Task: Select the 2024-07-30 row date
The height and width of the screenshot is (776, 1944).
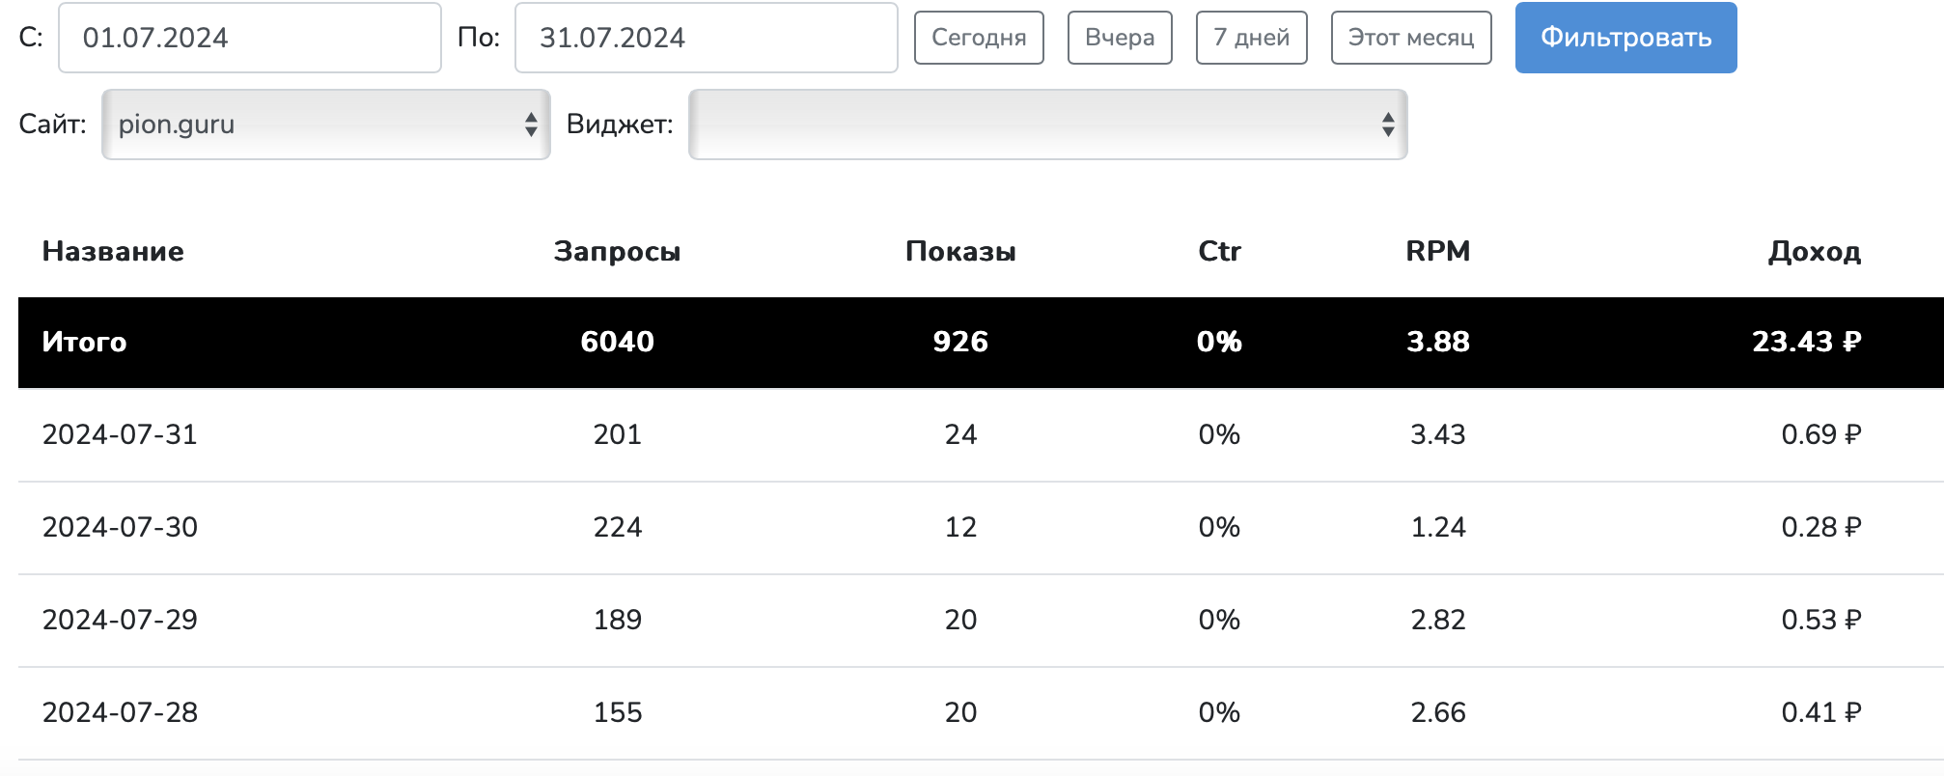Action: coord(120,527)
